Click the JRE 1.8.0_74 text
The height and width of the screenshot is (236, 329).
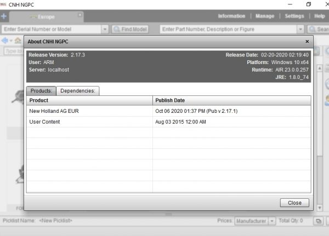click(292, 77)
